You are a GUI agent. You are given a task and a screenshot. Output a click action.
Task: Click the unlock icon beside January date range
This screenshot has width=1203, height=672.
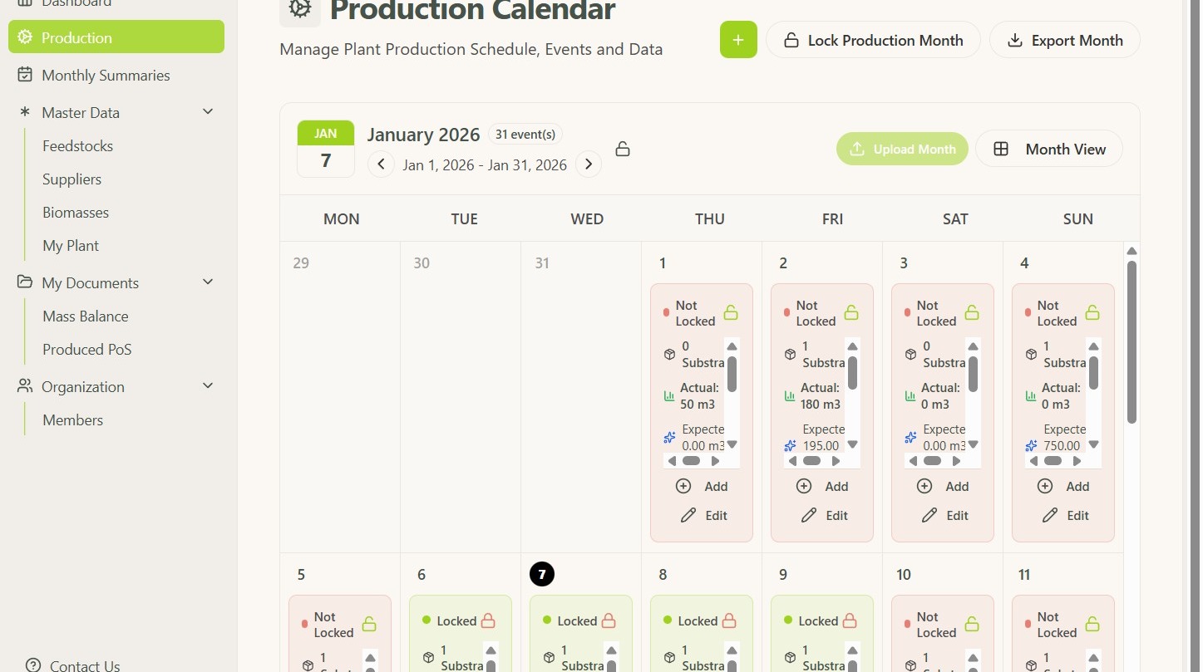point(623,150)
